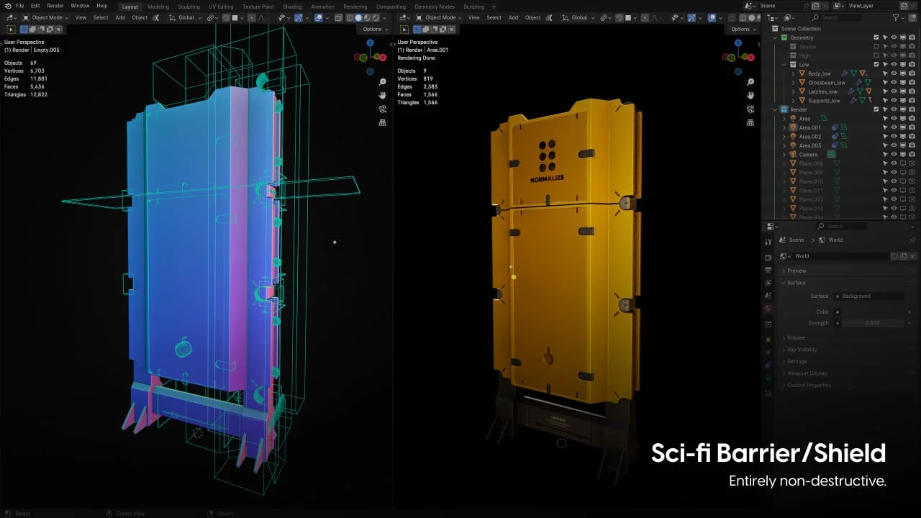Hide the Area.001 light in viewport
This screenshot has height=518, width=921.
click(893, 127)
